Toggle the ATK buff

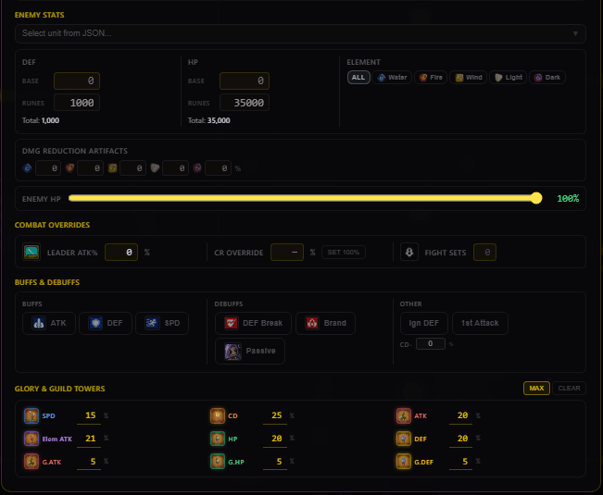pyautogui.click(x=49, y=323)
